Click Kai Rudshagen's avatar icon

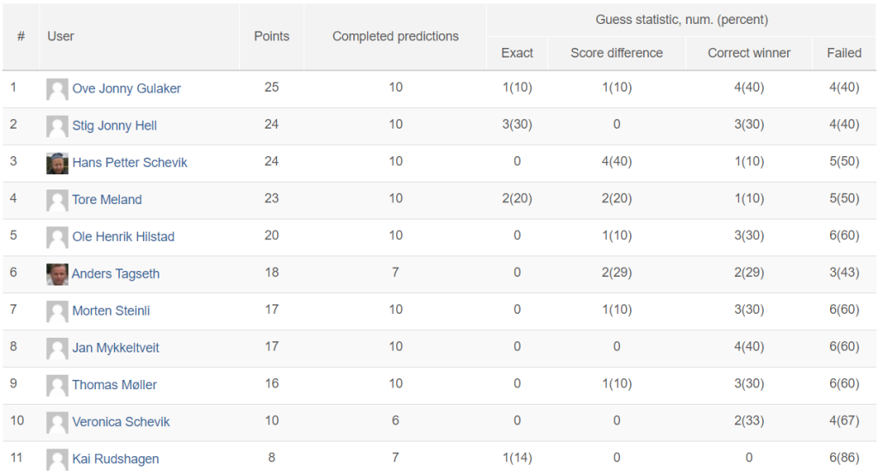57,460
